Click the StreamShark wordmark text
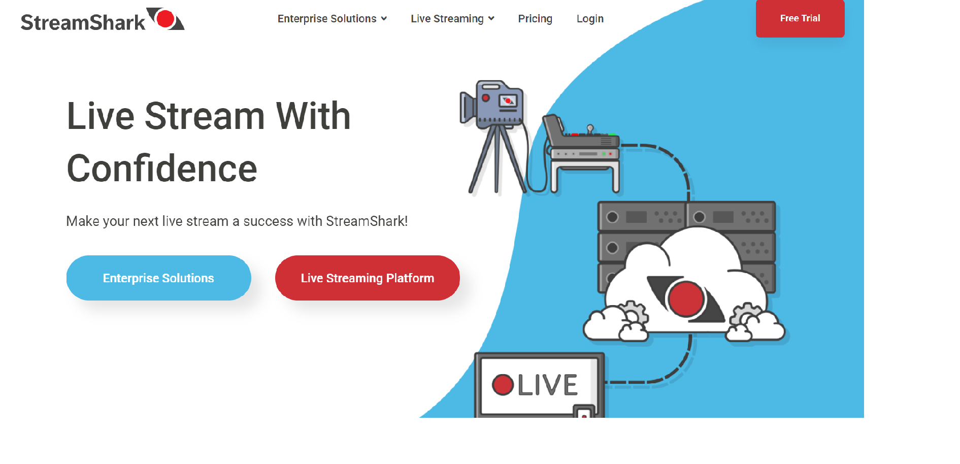Image resolution: width=960 pixels, height=464 pixels. pyautogui.click(x=83, y=23)
